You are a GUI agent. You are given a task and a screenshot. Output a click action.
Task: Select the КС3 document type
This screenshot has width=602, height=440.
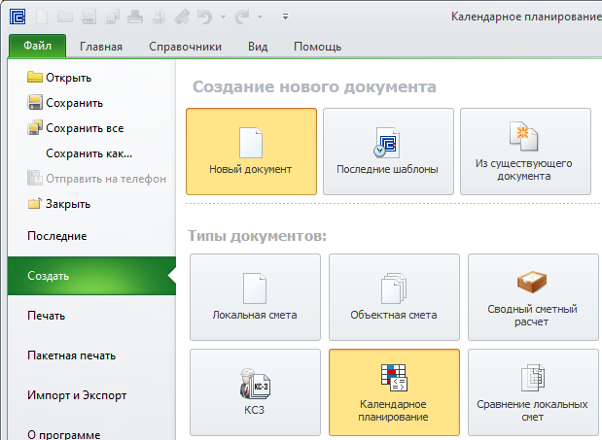point(256,392)
